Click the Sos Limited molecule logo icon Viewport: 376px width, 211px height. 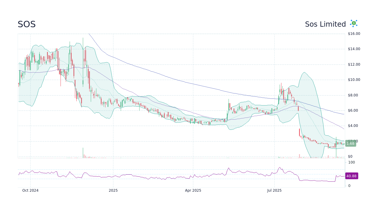tap(353, 23)
